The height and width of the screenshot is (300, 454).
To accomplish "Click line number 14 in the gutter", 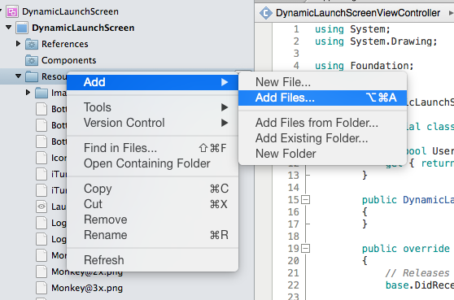I will click(x=293, y=188).
